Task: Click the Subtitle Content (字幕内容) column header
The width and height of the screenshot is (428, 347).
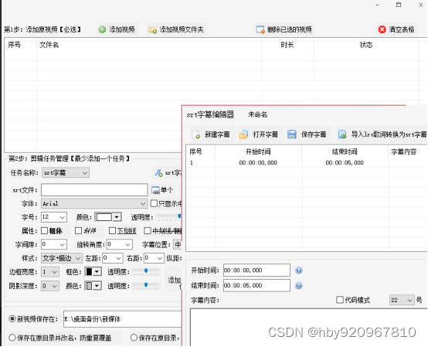Action: [408, 151]
